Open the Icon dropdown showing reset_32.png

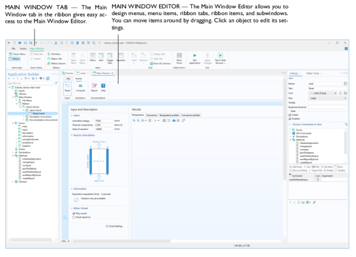[325, 92]
